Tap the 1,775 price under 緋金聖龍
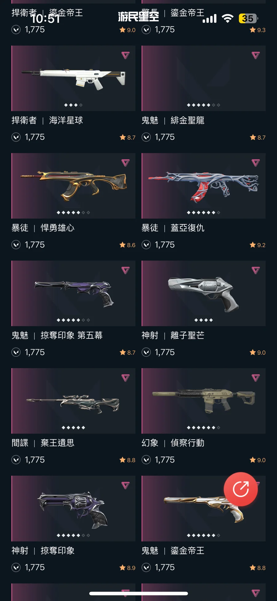 coord(165,137)
